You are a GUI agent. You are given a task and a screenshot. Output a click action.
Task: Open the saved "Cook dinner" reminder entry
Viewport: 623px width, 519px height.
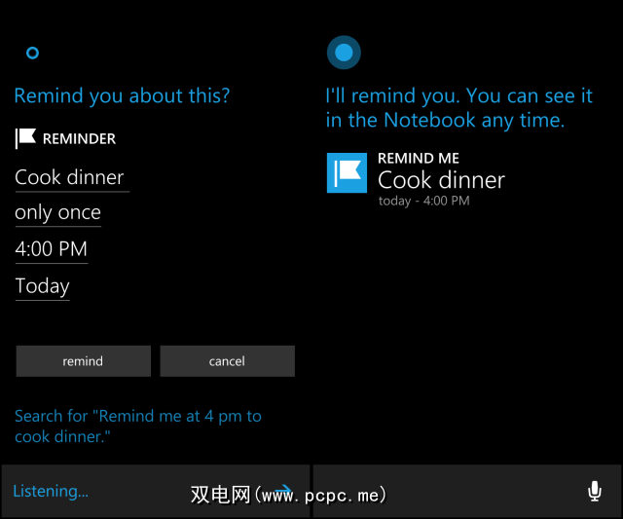tap(441, 180)
